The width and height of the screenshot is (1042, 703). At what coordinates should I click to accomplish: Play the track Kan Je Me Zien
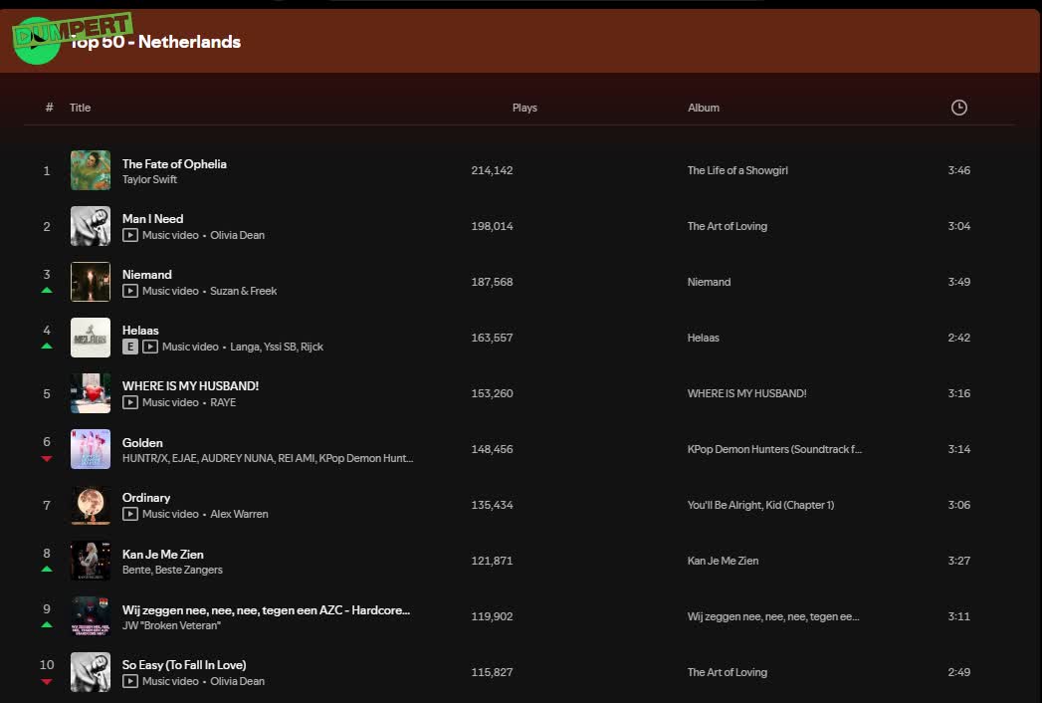162,554
